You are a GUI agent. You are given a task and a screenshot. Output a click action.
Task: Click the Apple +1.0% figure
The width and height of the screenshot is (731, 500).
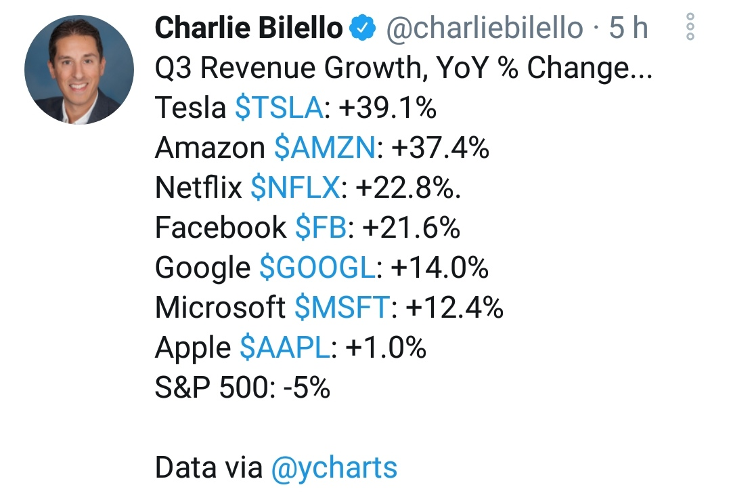point(386,348)
